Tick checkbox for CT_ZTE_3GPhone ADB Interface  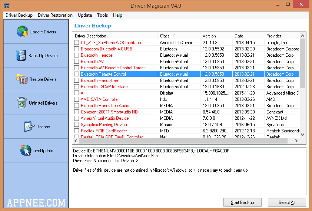[x=76, y=42]
